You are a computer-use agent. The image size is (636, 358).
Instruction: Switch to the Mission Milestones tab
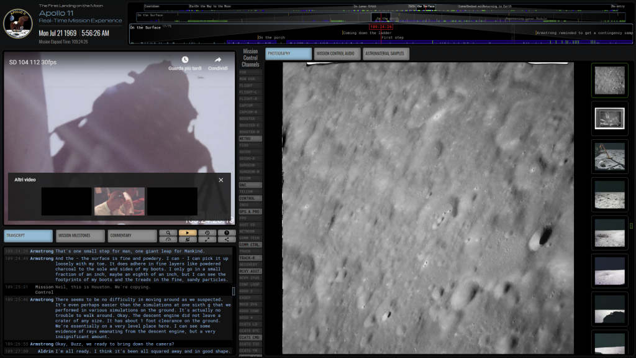[80, 236]
